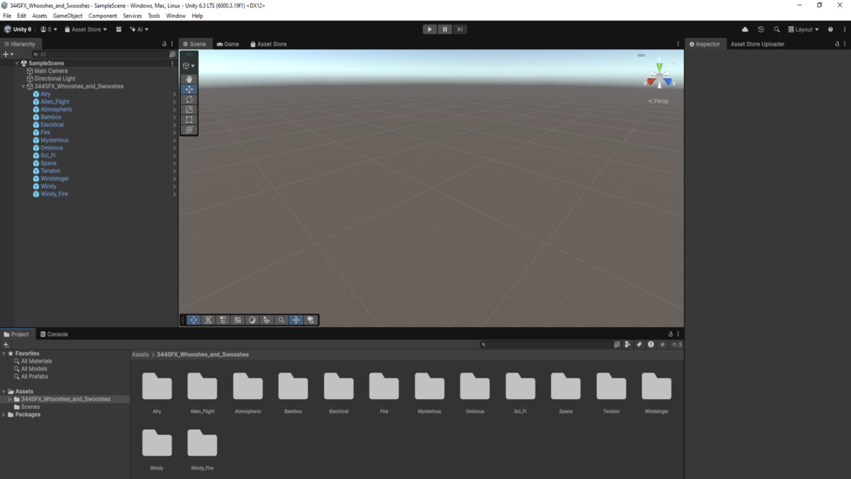Switch to the Game tab

[228, 44]
